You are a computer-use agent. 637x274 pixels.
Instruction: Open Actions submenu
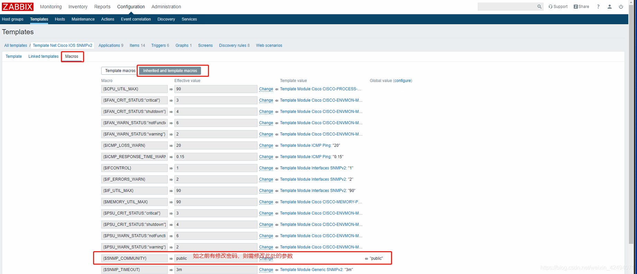tap(108, 19)
